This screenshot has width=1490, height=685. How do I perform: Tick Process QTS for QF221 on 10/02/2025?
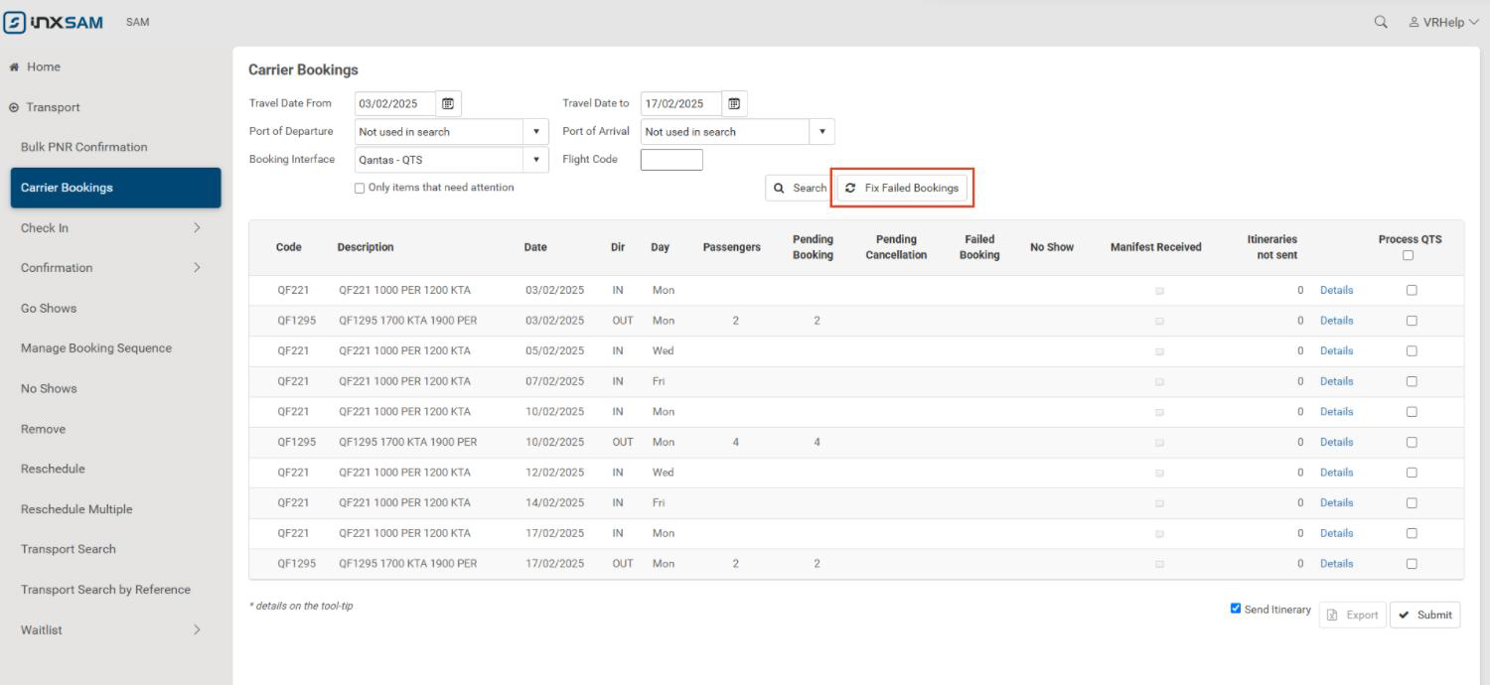[x=1412, y=411]
